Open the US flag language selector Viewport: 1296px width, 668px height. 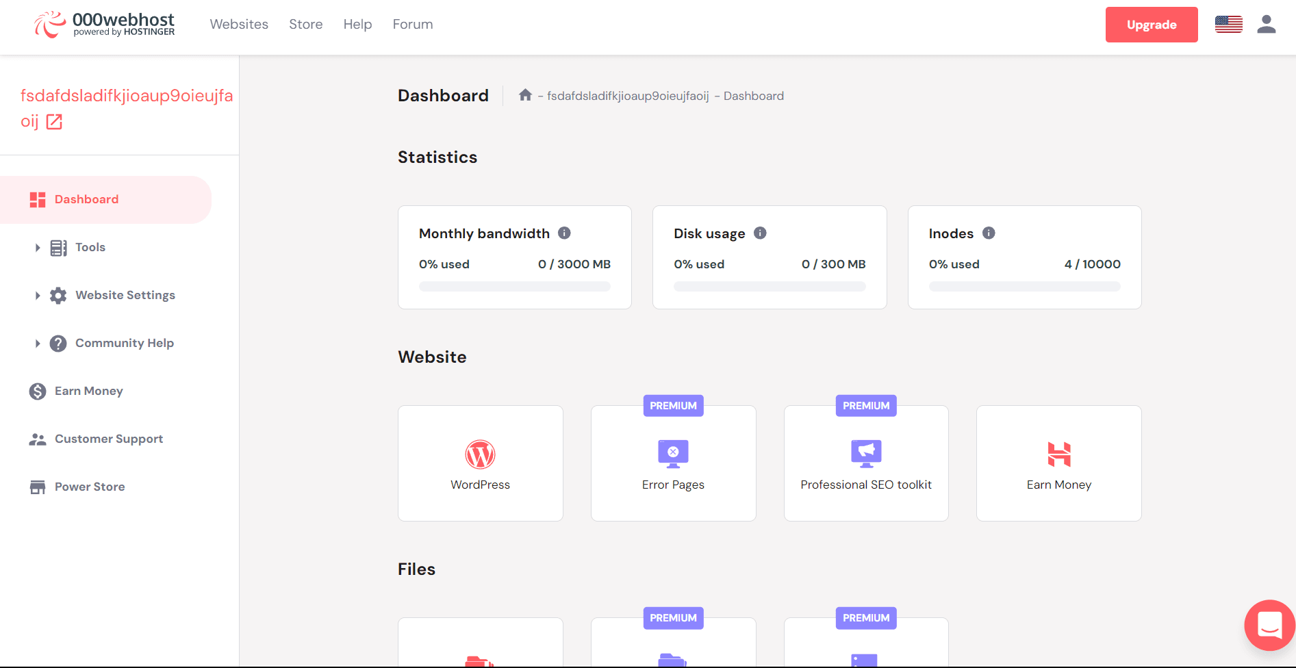coord(1228,25)
